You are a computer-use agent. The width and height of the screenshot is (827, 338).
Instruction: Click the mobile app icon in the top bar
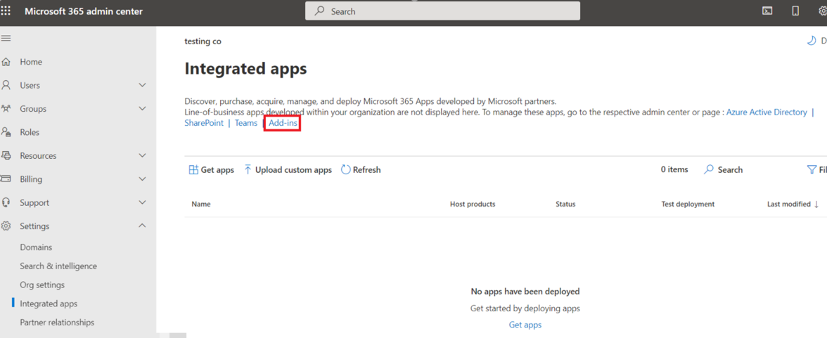click(795, 11)
